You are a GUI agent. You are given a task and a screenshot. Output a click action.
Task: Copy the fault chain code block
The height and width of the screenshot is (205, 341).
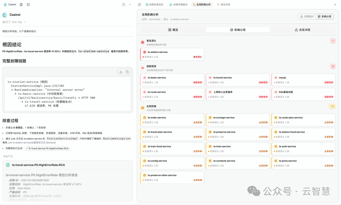[127, 72]
